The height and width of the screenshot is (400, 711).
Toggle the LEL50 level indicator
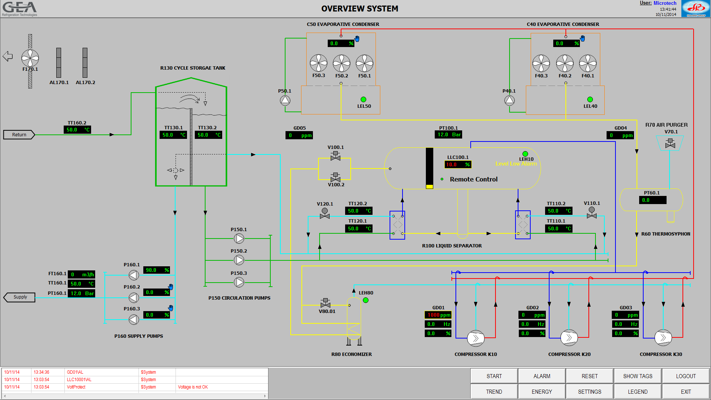click(363, 99)
